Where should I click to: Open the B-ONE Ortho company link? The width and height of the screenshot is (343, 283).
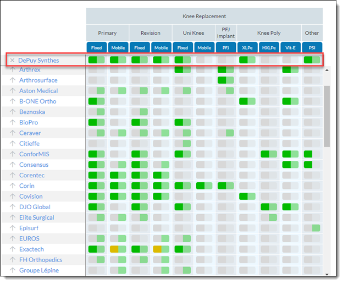coord(37,101)
